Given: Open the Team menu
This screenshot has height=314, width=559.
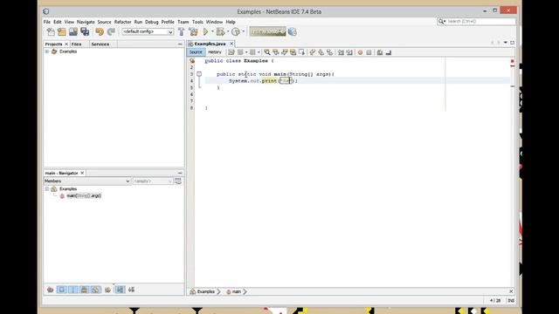Looking at the screenshot, I should click(183, 22).
